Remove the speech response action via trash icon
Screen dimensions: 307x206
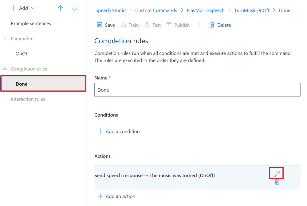click(277, 182)
